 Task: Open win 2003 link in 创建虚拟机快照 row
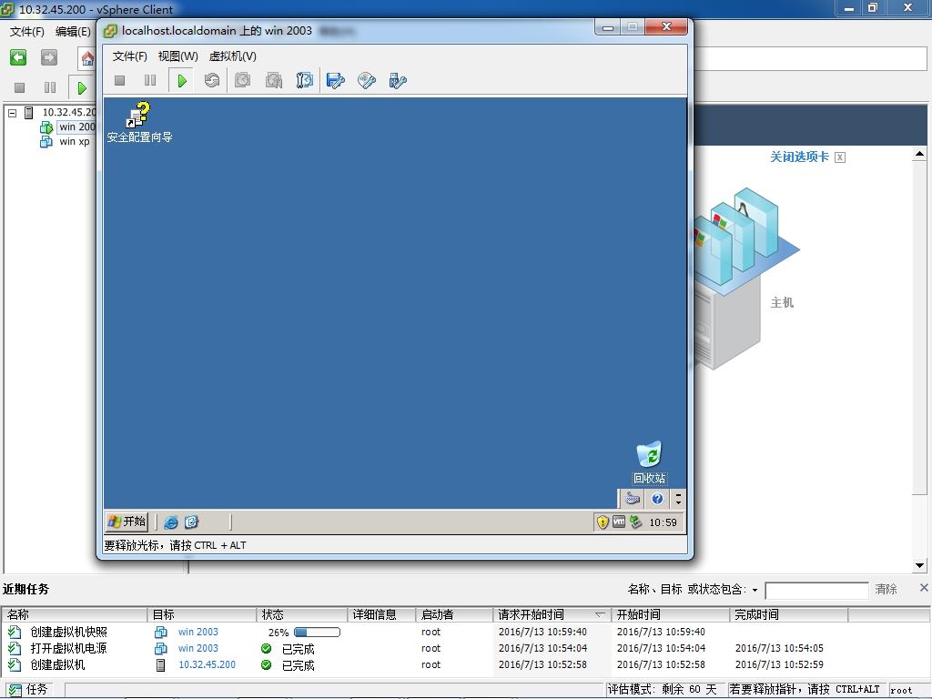198,632
